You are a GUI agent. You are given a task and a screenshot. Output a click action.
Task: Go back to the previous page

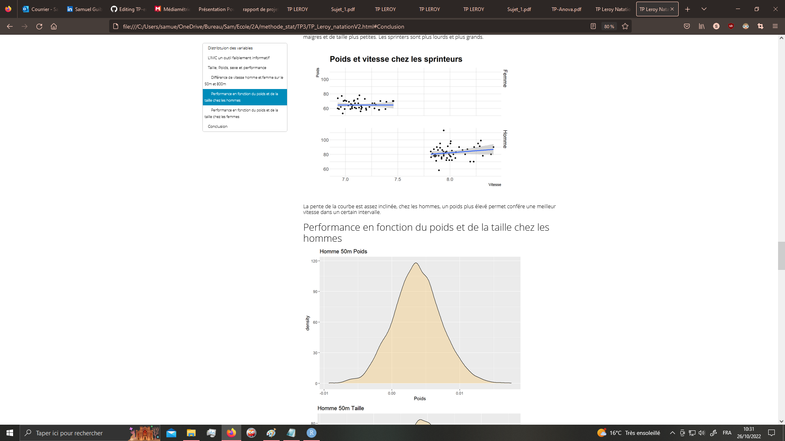pyautogui.click(x=10, y=27)
